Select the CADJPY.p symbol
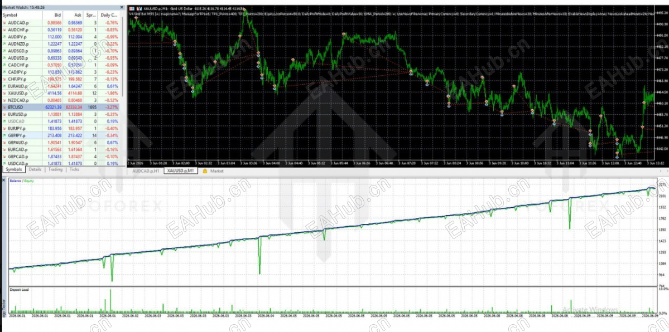669x332 pixels. [x=18, y=72]
